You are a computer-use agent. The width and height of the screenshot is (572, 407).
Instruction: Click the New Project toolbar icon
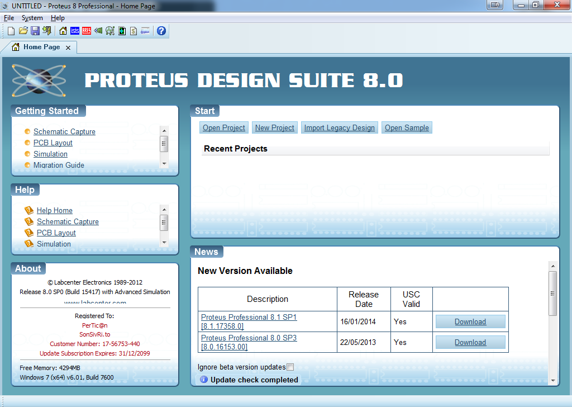tap(11, 31)
